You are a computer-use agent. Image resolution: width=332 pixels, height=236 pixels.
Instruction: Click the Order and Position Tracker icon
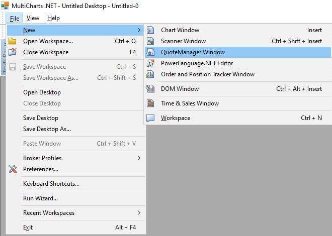click(x=150, y=74)
